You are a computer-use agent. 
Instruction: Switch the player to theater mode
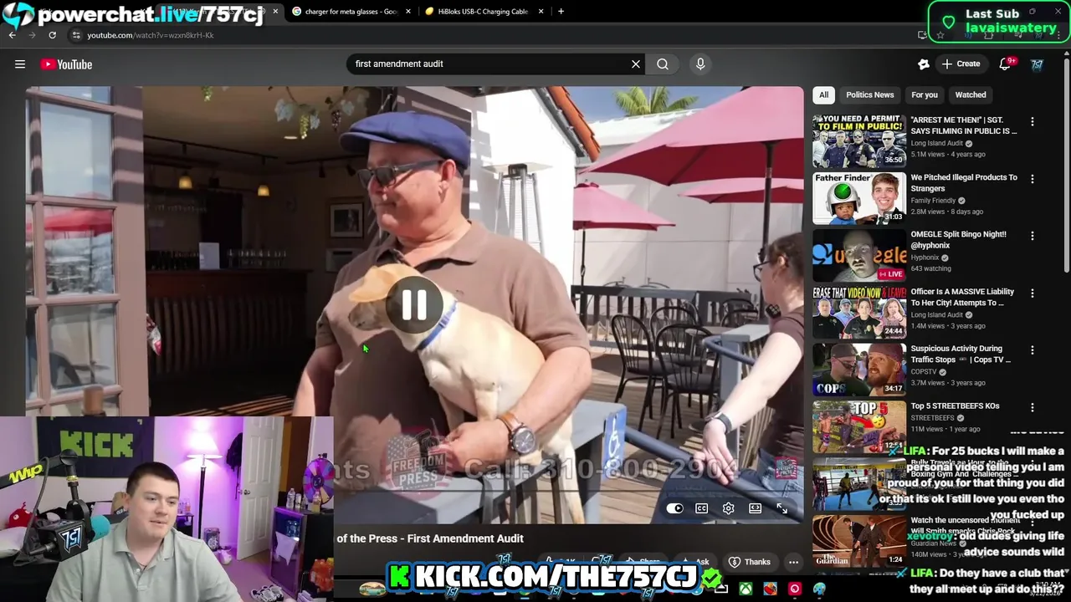[756, 508]
